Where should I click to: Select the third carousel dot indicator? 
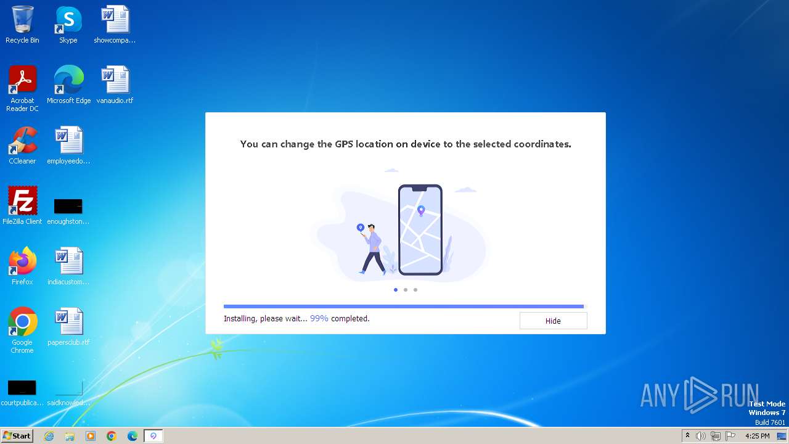point(415,289)
